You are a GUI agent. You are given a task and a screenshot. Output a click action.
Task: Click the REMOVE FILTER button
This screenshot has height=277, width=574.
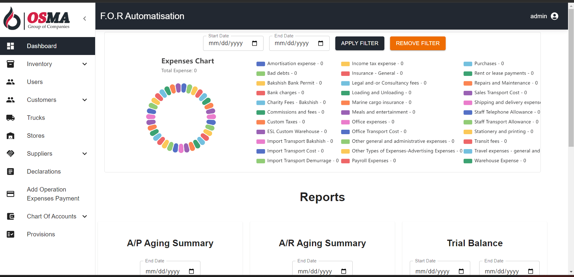(x=418, y=43)
